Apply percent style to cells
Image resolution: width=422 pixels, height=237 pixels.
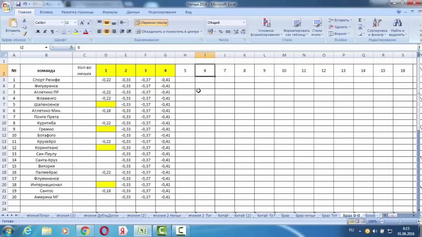click(221, 32)
